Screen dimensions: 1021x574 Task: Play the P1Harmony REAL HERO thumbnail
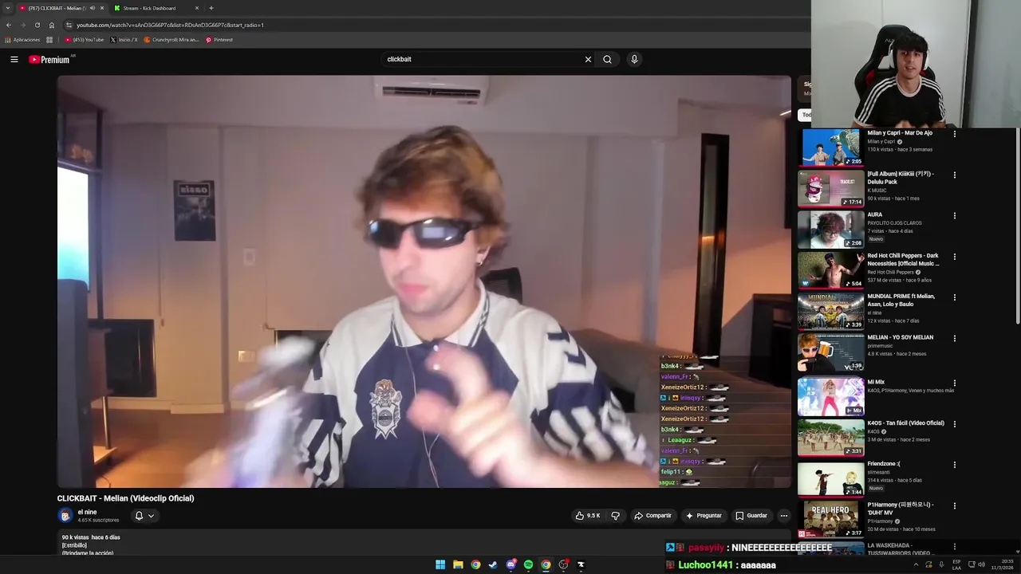(x=830, y=520)
